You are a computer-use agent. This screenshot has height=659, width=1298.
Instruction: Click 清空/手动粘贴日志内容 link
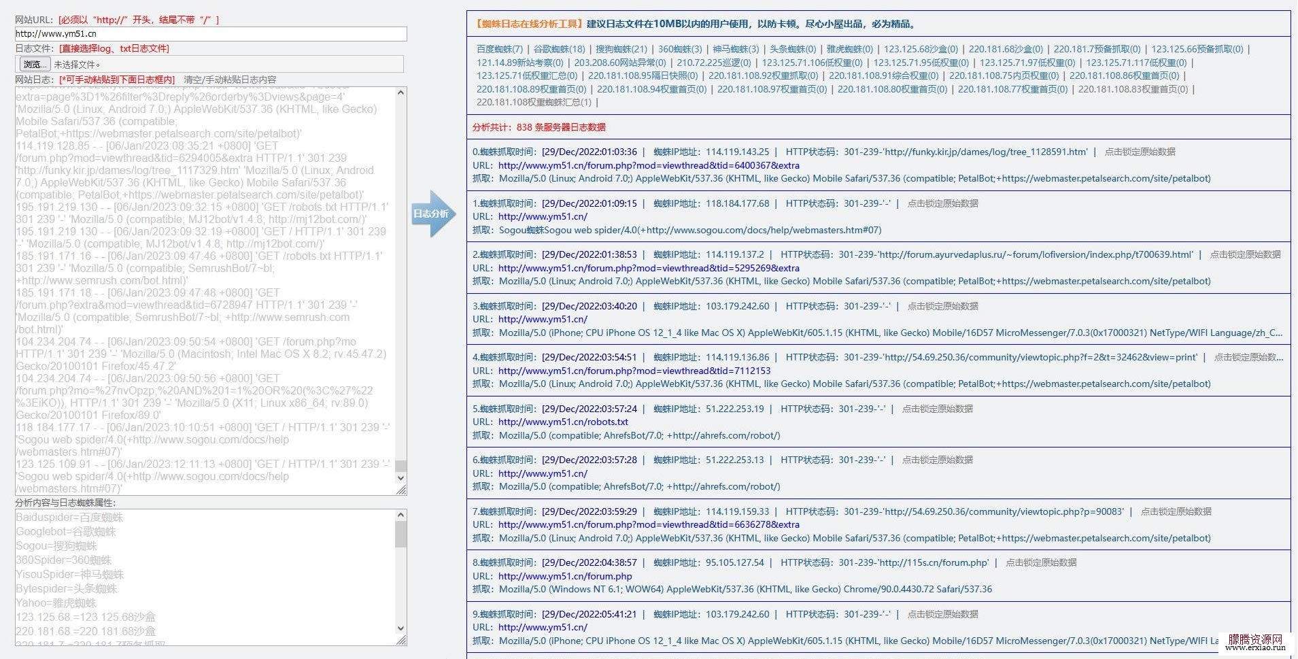click(x=230, y=80)
